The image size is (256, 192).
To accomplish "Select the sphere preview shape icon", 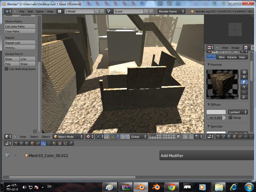I will coord(244,77).
